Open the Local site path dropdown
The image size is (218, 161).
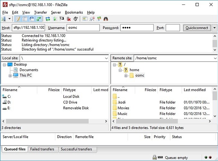[x=106, y=58]
